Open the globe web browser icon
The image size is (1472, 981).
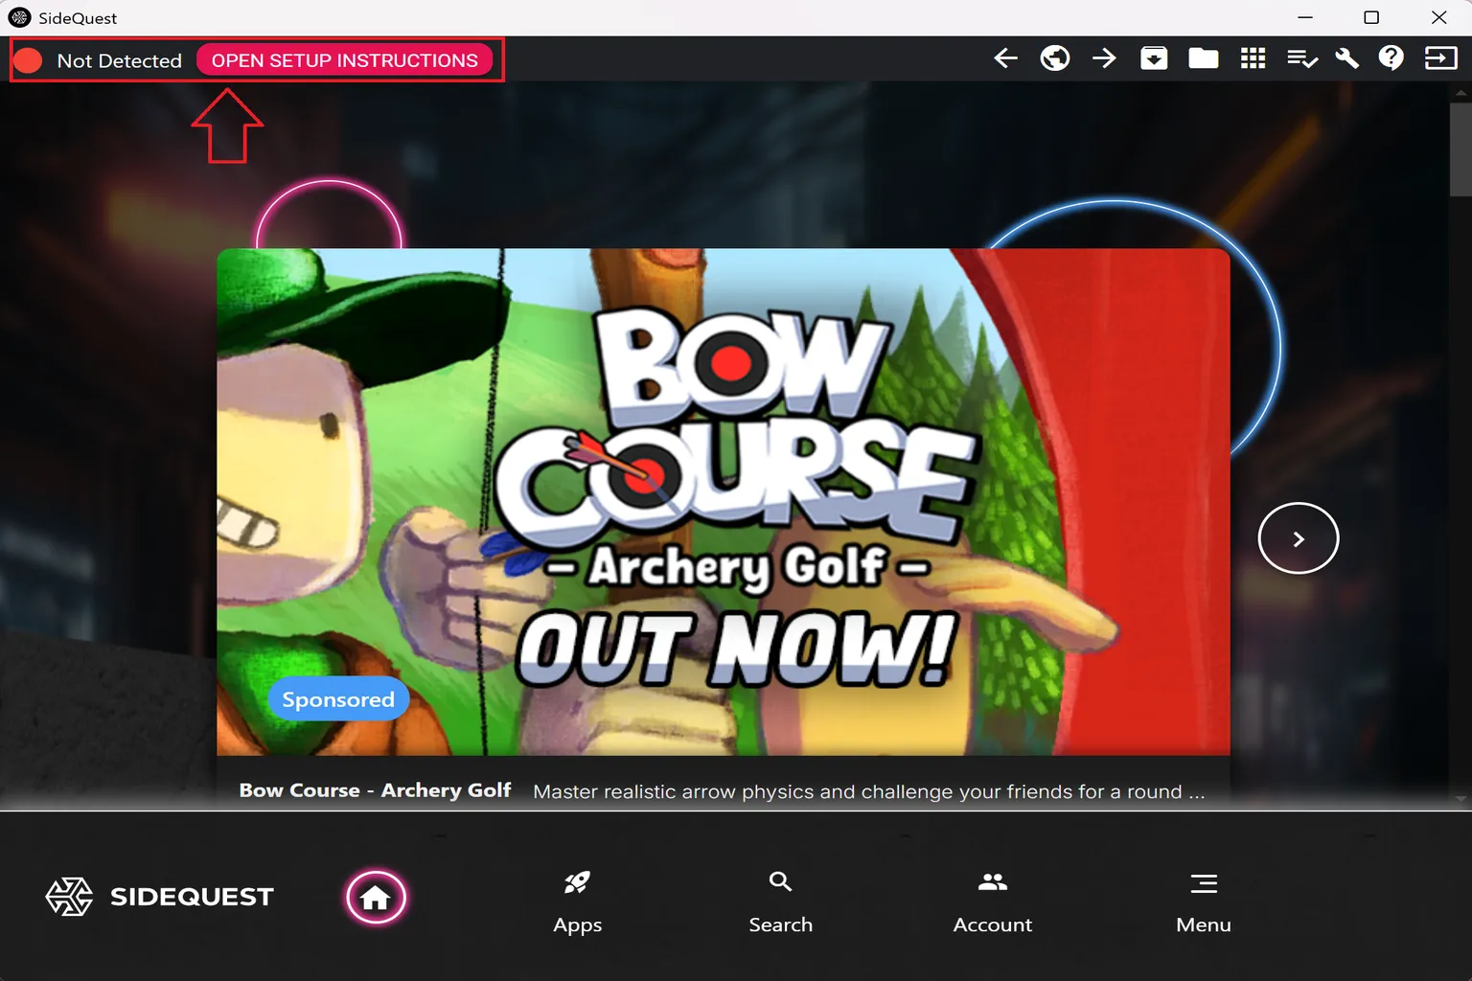(x=1055, y=58)
